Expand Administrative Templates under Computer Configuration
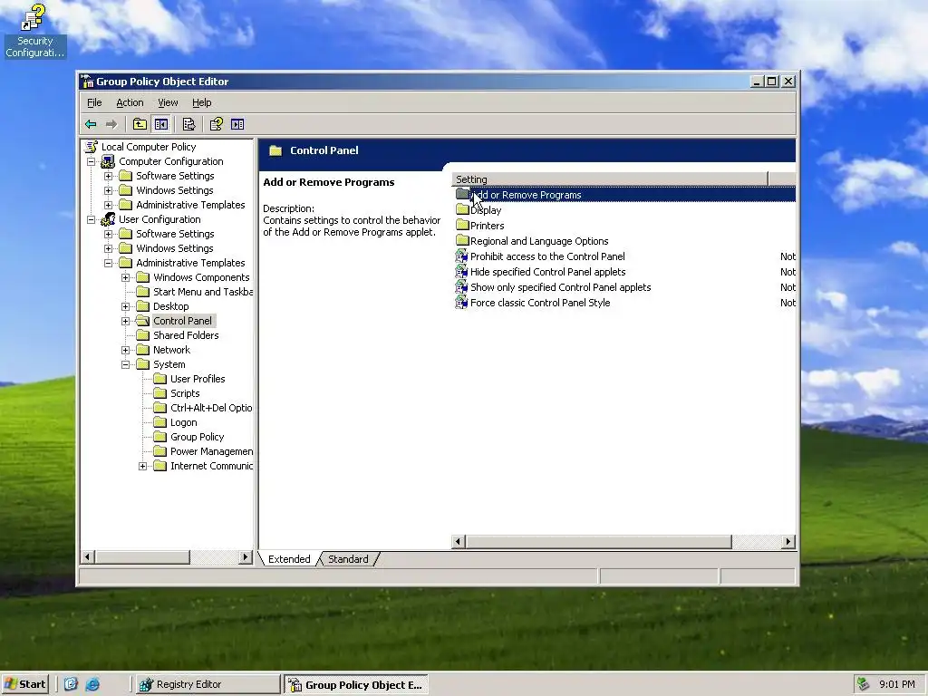 pos(109,205)
